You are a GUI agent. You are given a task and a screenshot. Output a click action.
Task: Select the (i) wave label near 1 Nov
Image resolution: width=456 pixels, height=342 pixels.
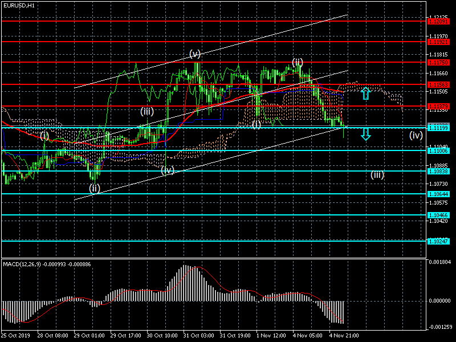(x=256, y=124)
